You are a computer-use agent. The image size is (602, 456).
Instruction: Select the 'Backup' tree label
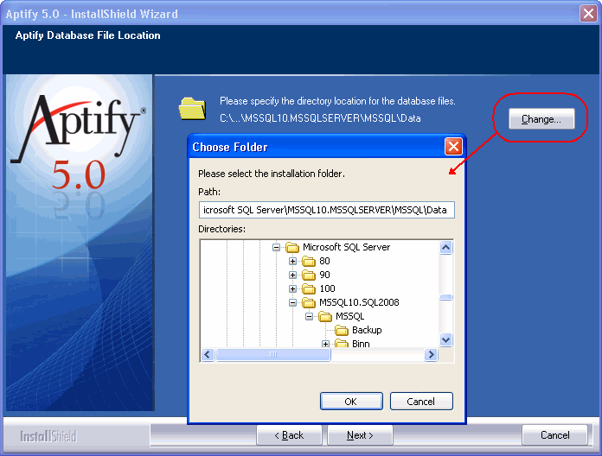click(367, 330)
